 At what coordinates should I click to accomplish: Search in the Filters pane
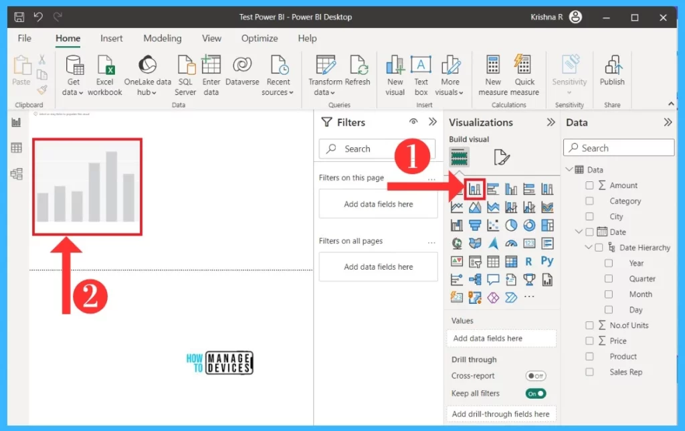pos(377,149)
